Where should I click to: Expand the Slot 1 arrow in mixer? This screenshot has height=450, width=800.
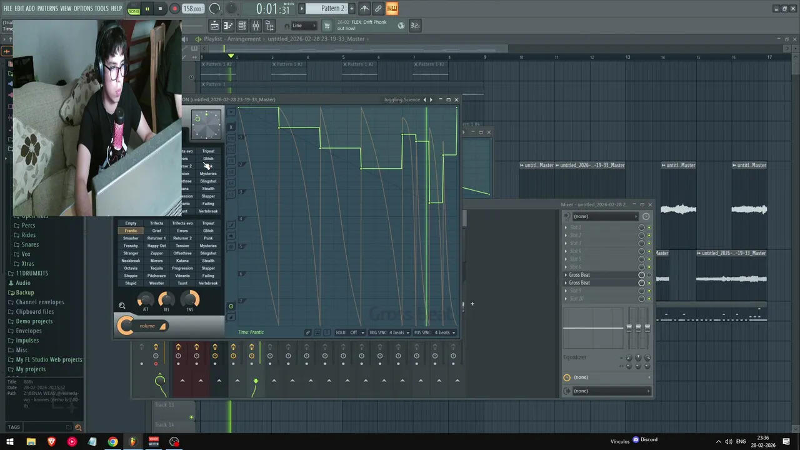[566, 227]
